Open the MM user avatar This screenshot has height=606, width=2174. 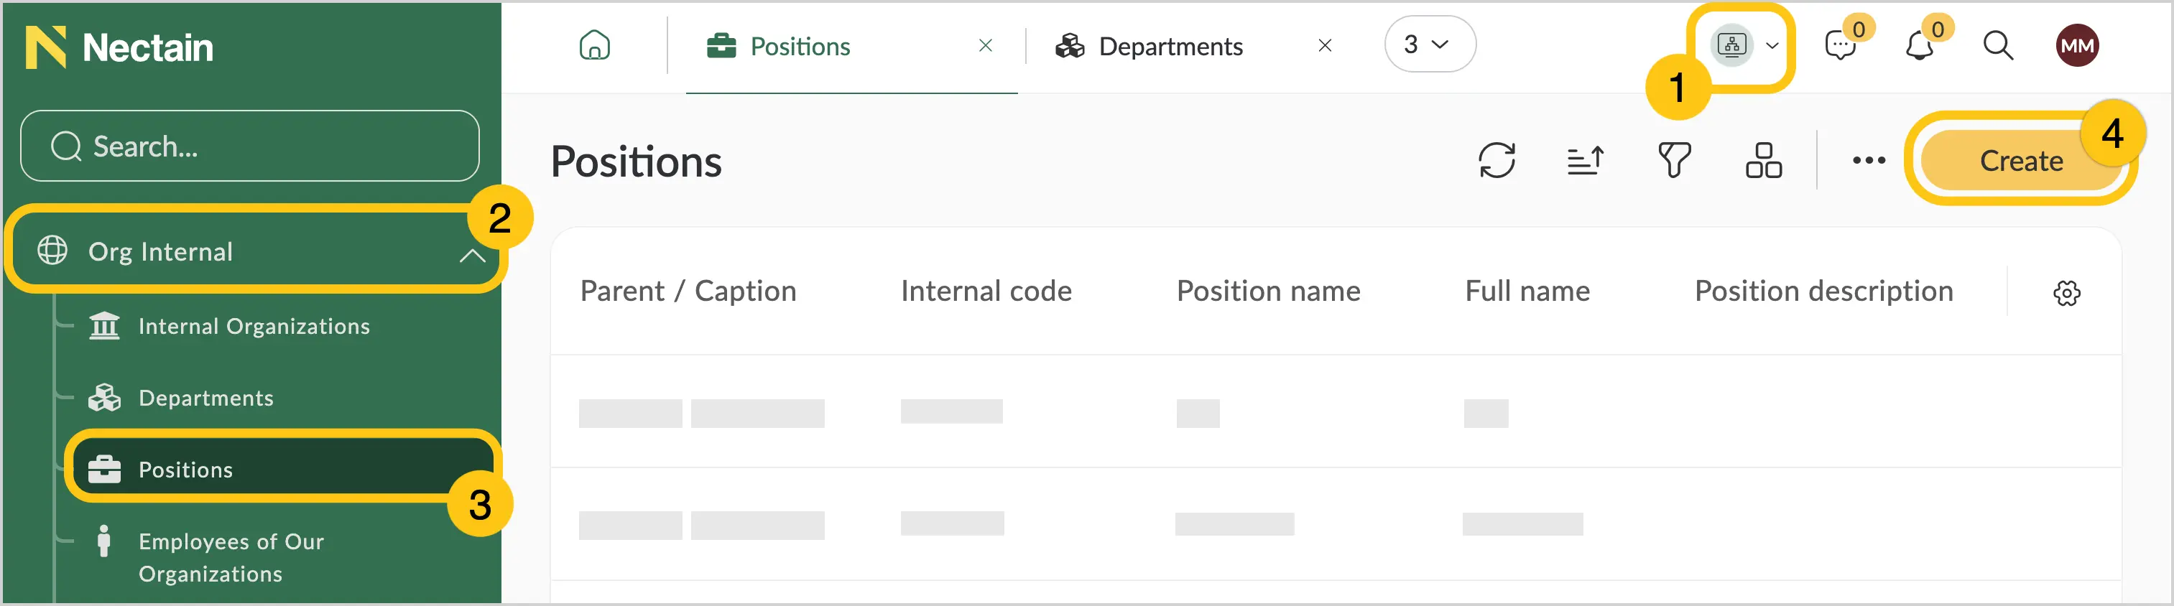click(2077, 45)
